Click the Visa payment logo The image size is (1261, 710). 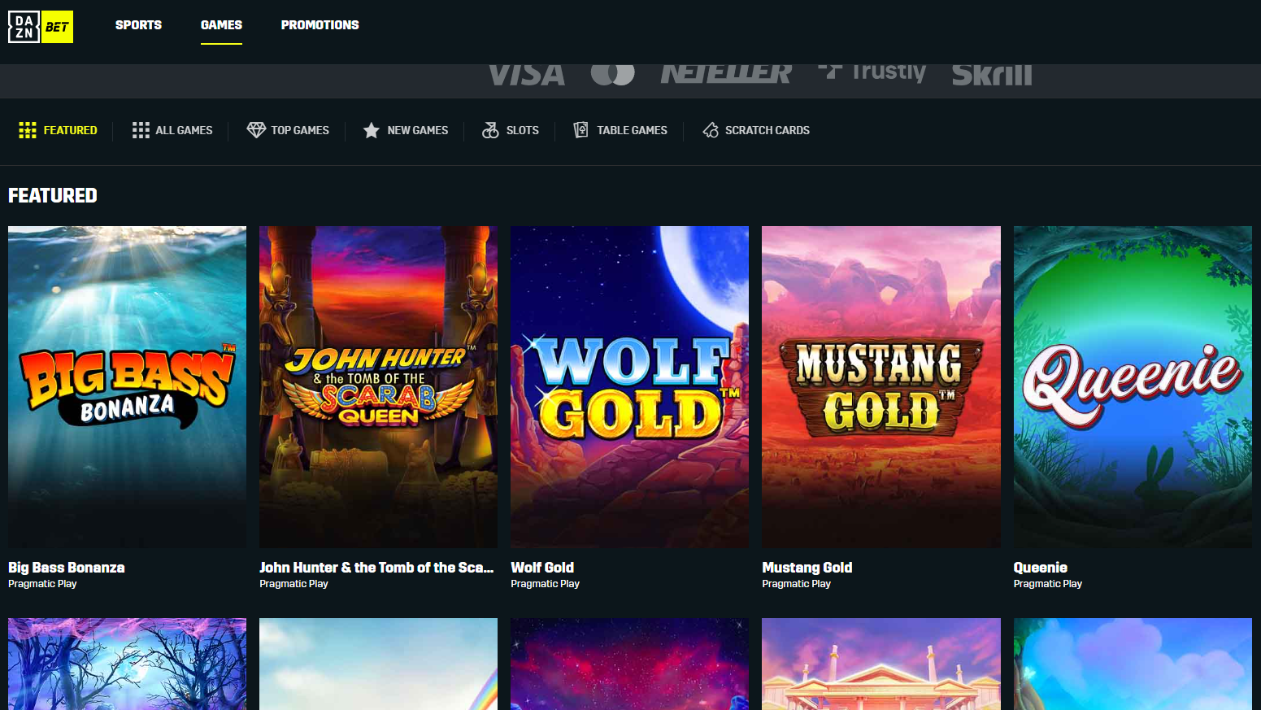pyautogui.click(x=525, y=73)
